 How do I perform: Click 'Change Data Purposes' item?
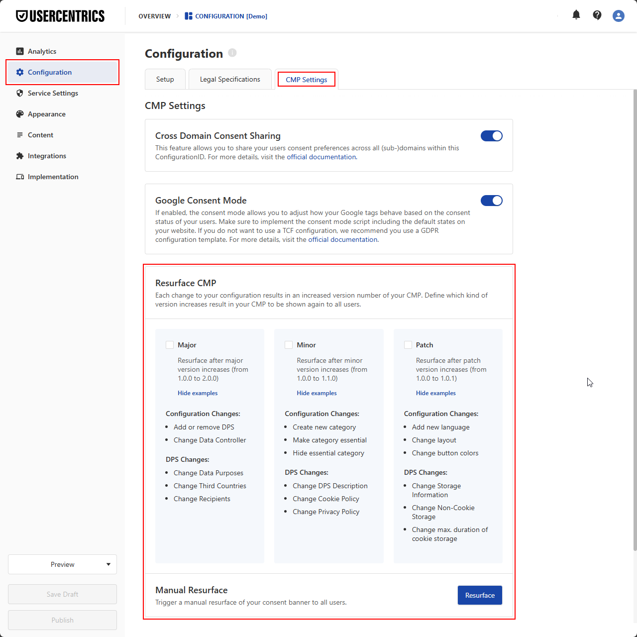pyautogui.click(x=209, y=473)
